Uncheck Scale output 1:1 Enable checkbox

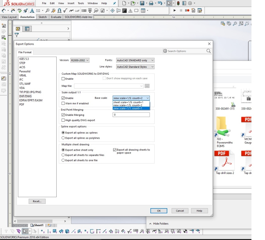point(63,98)
